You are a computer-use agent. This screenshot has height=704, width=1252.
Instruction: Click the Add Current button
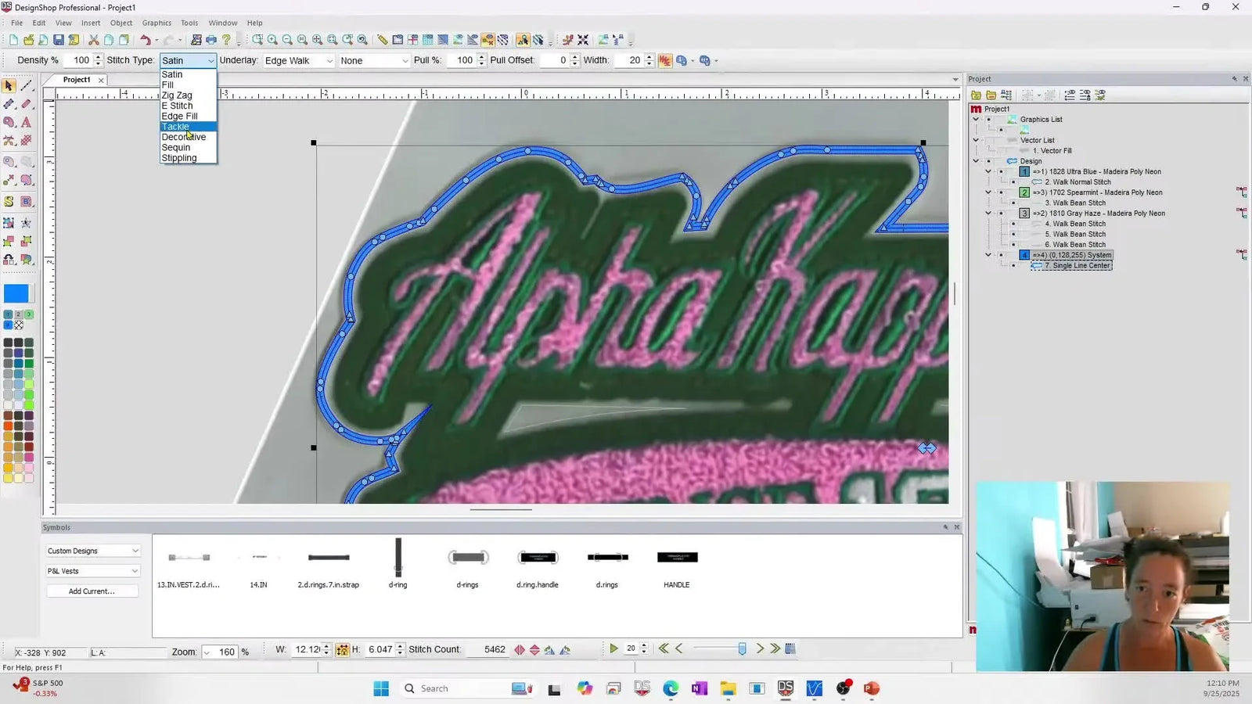point(92,591)
